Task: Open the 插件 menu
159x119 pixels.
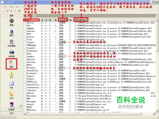Action: click(x=17, y=7)
